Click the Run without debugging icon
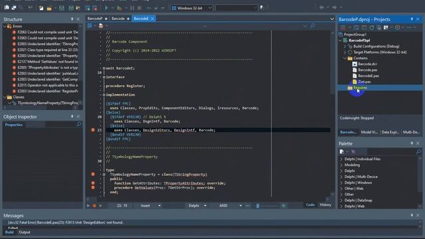This screenshot has height=239, width=425. 120,8
